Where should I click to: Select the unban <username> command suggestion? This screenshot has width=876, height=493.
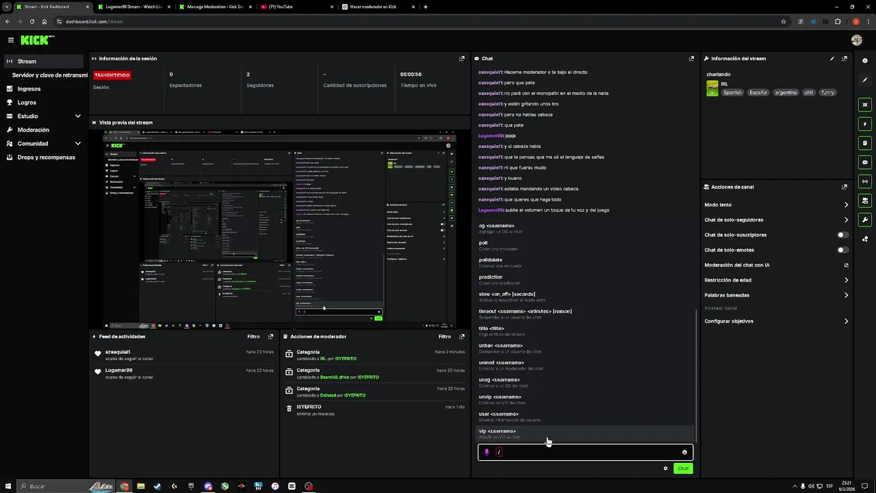(585, 349)
